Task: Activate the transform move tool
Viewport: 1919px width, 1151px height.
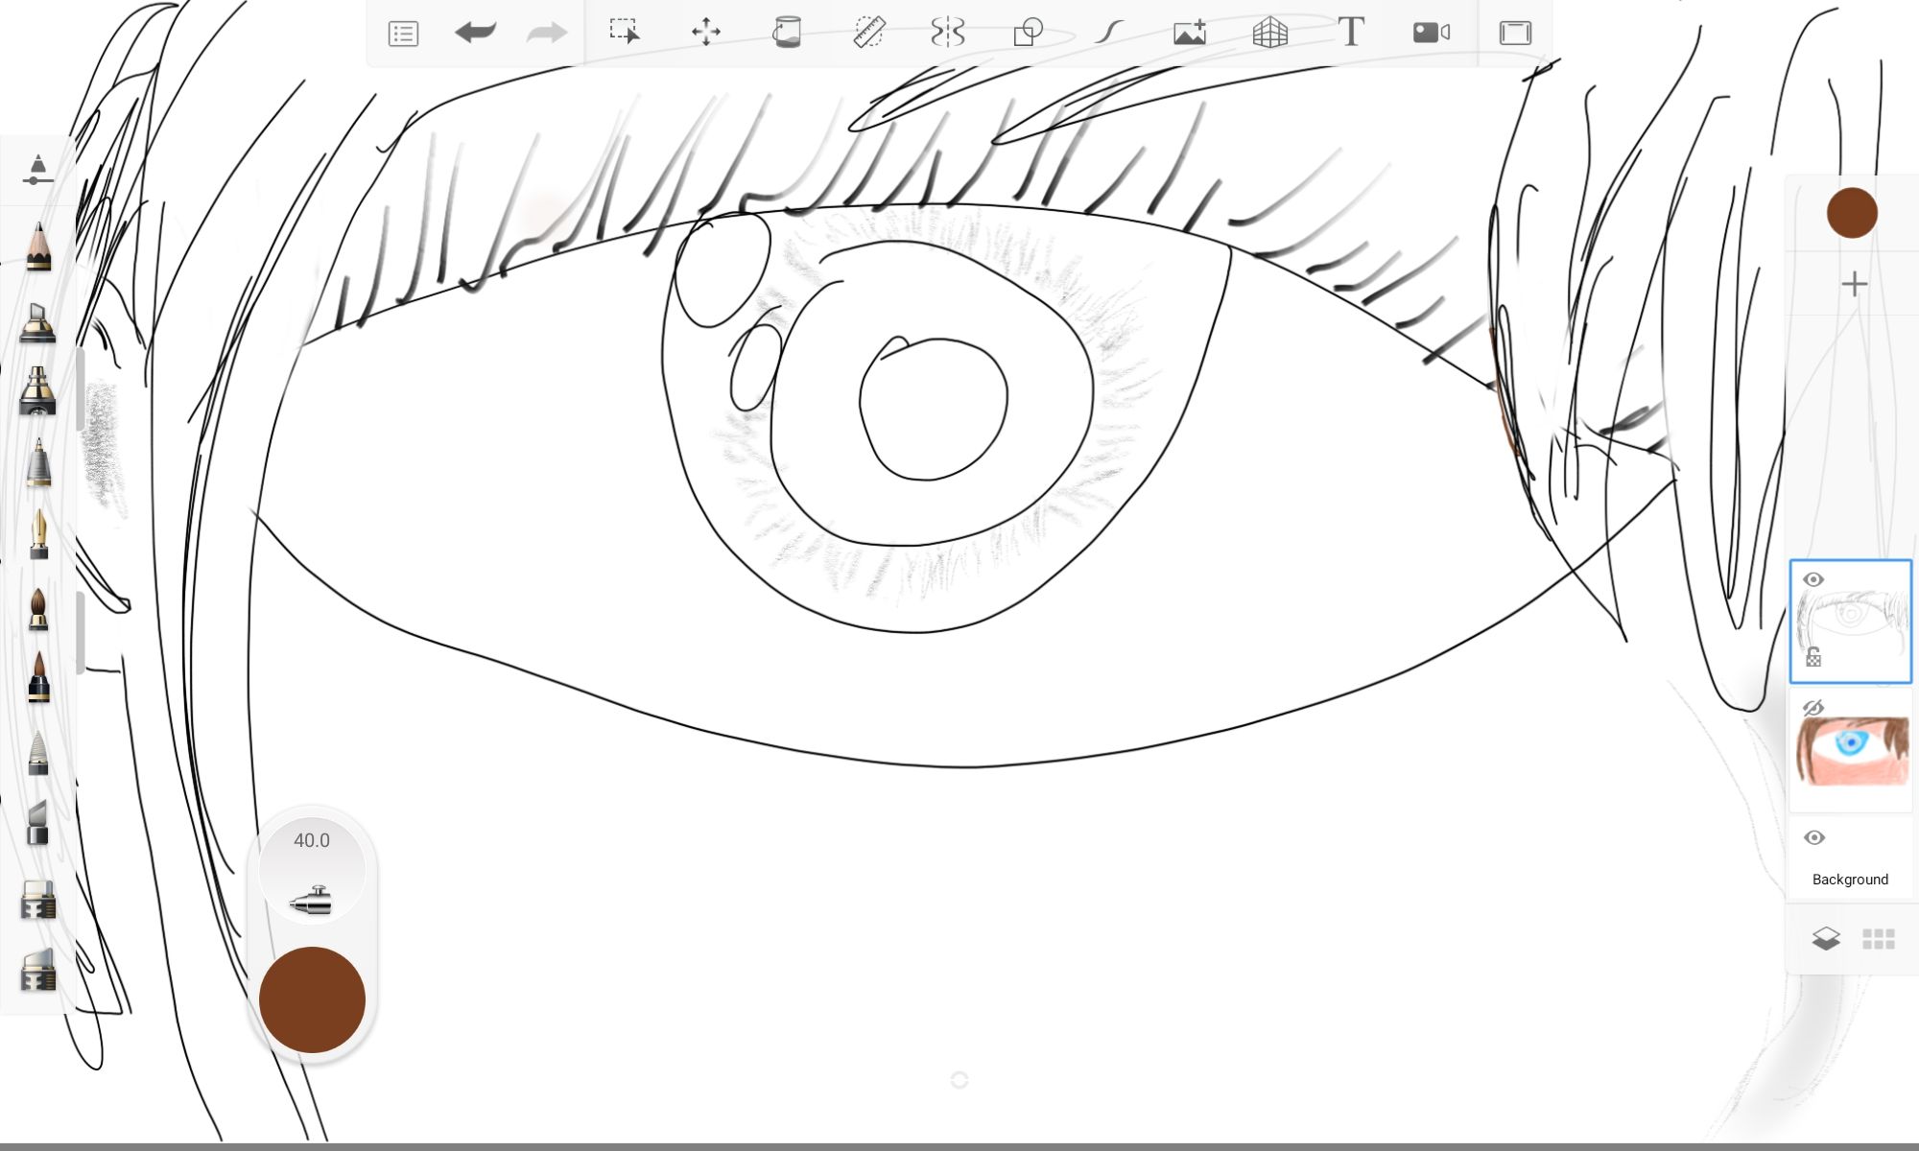Action: click(706, 32)
